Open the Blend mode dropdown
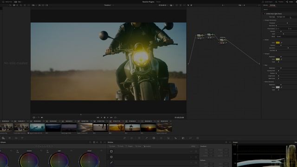 286,36
